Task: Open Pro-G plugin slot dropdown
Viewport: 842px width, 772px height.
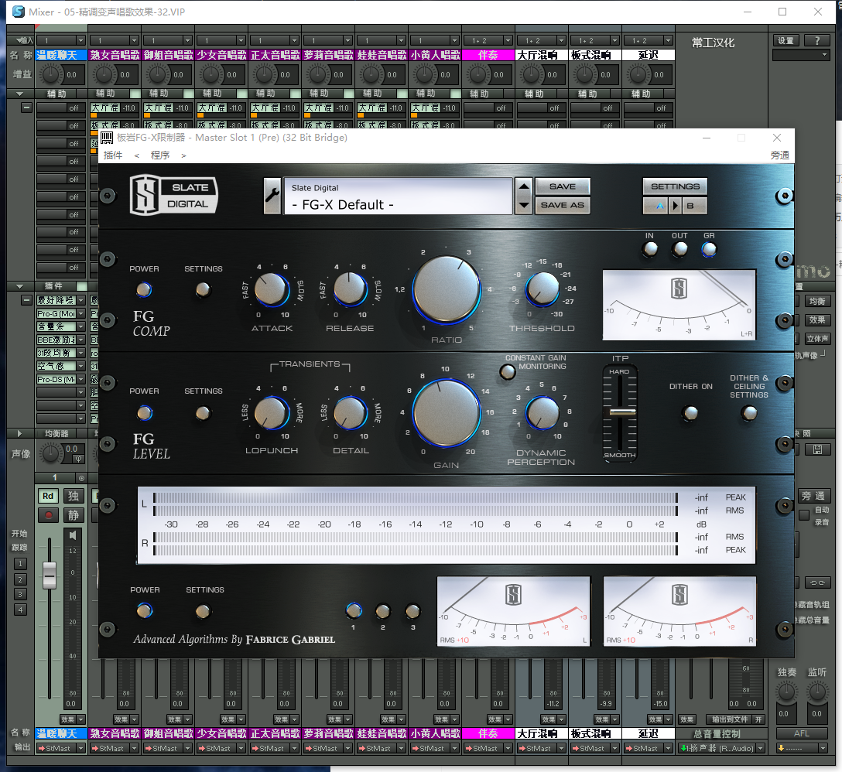Action: point(81,313)
